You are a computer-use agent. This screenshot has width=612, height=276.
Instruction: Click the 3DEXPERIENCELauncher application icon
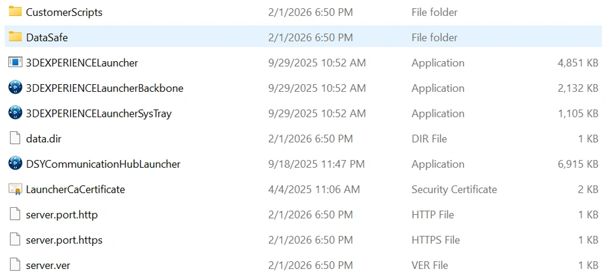(x=15, y=62)
